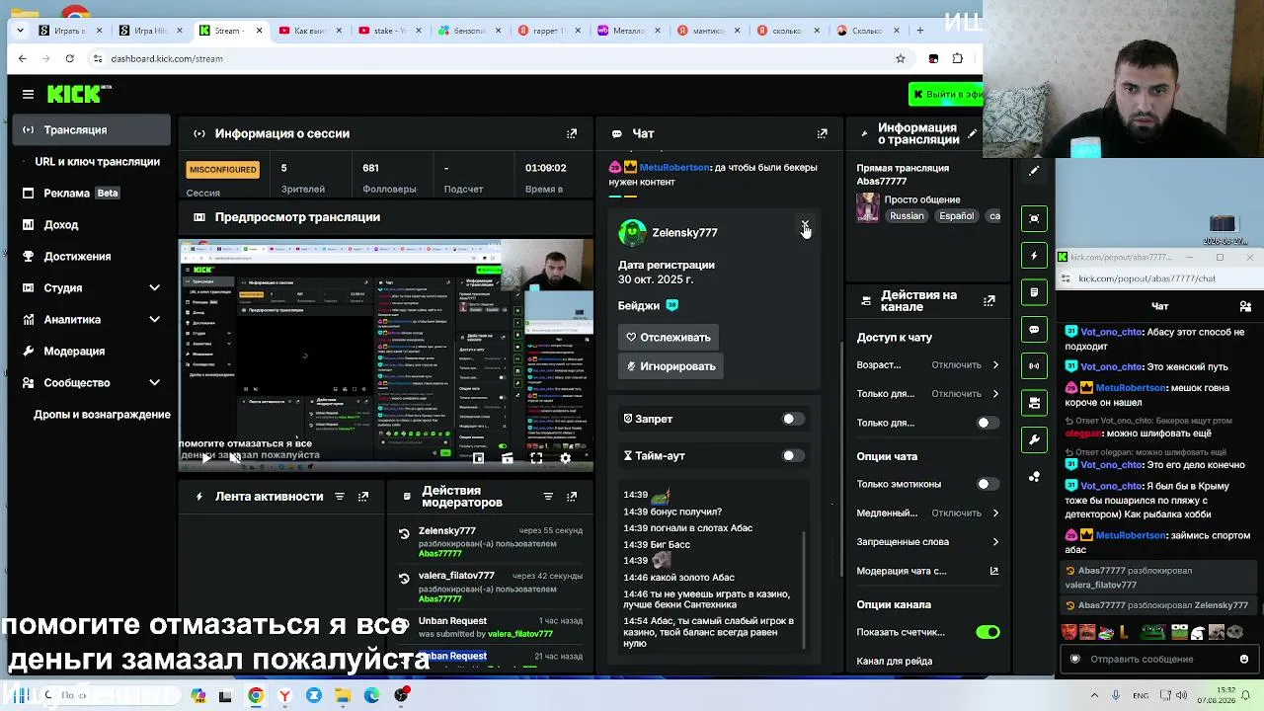Open the Kick hamburger menu
This screenshot has width=1264, height=711.
click(x=28, y=94)
